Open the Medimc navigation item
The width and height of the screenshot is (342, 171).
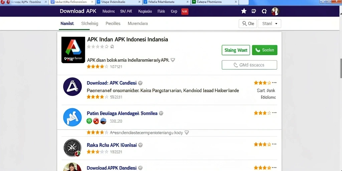tap(109, 11)
